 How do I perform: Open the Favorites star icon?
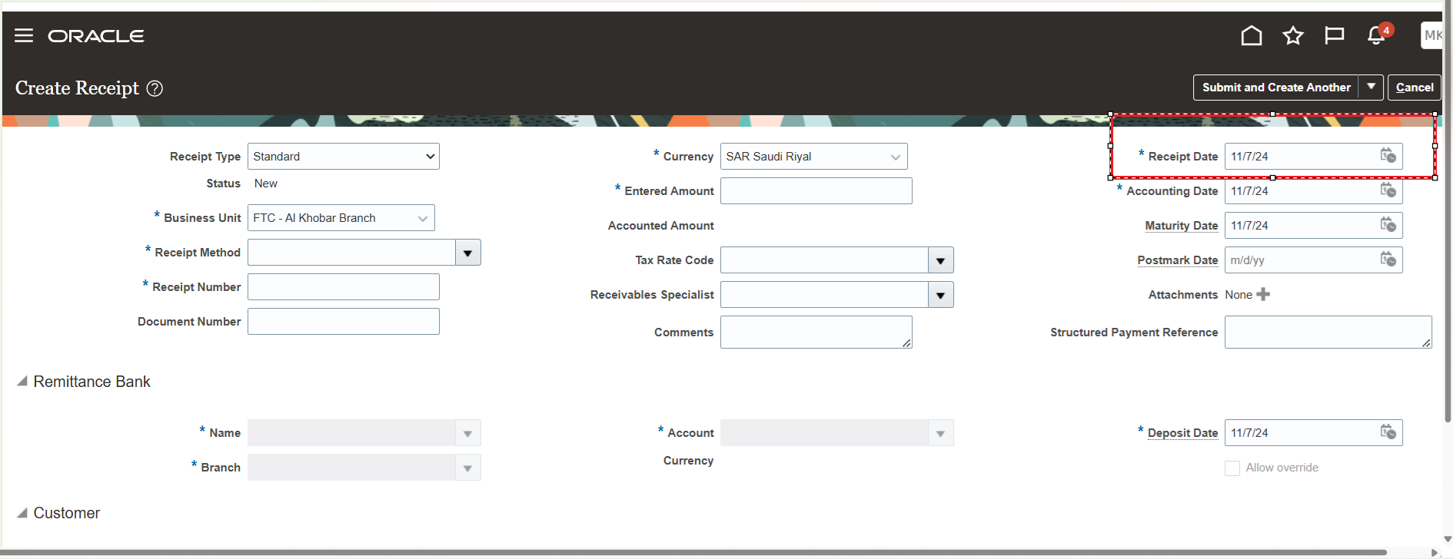(1293, 35)
